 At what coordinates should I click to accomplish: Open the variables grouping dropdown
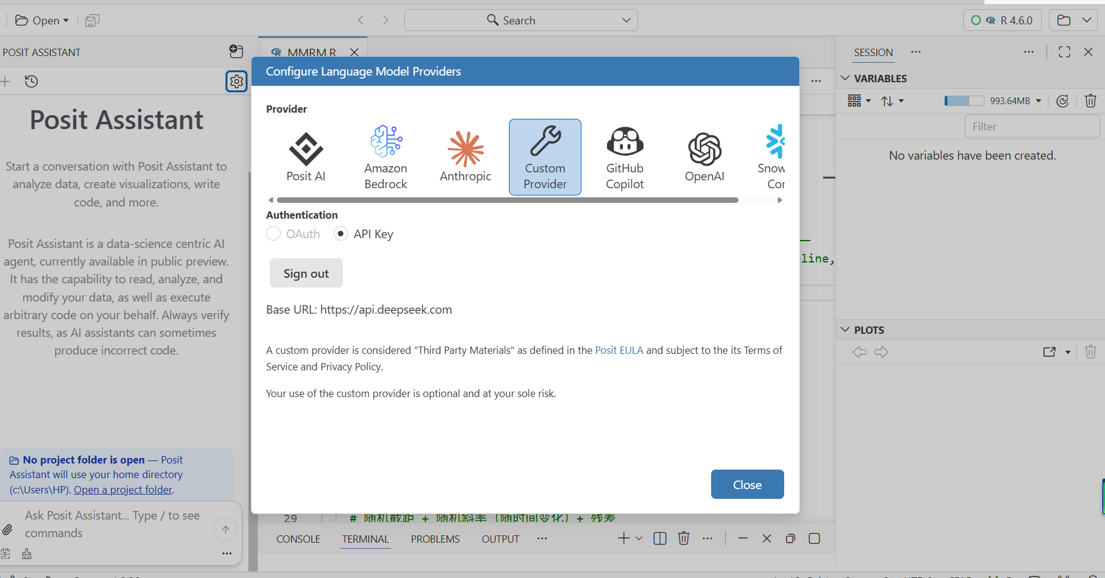click(x=859, y=101)
